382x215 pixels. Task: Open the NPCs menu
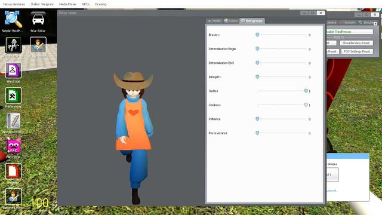click(85, 4)
